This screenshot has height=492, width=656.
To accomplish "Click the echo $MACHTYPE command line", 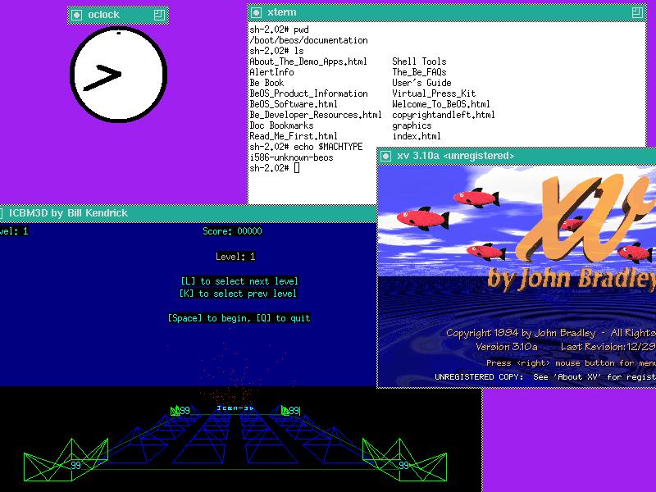I will tap(306, 147).
